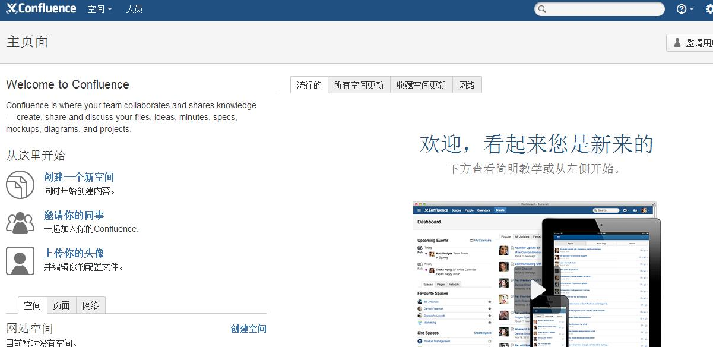Play the welcome tutorial video

pyautogui.click(x=537, y=289)
